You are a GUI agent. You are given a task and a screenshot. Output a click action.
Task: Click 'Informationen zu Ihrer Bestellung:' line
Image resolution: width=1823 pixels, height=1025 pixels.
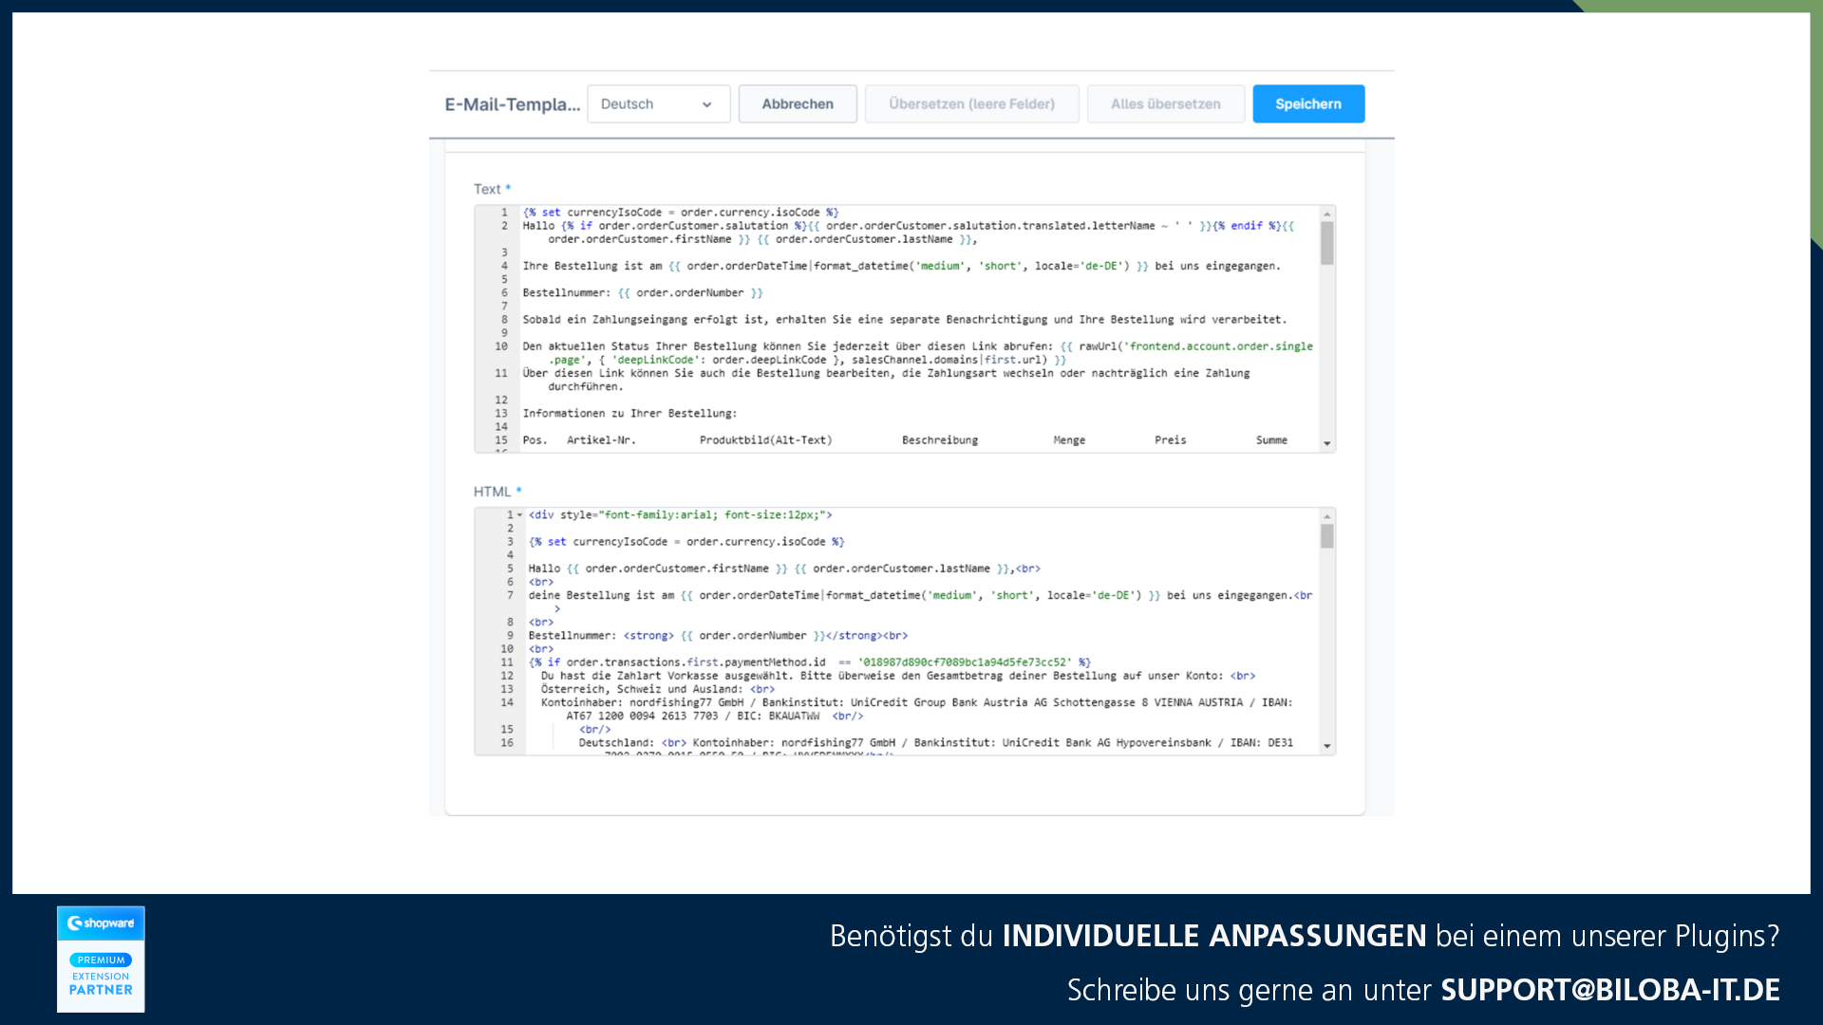point(630,414)
